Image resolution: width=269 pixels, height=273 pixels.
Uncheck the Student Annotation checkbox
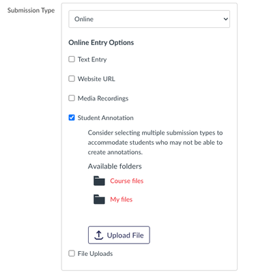point(72,117)
